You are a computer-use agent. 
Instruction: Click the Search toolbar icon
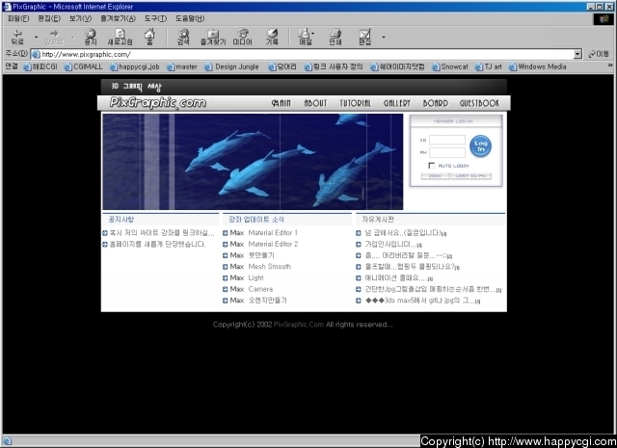tap(183, 37)
